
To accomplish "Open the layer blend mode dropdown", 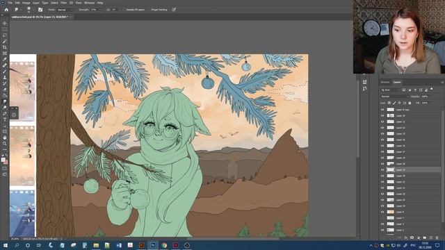I will click(394, 97).
